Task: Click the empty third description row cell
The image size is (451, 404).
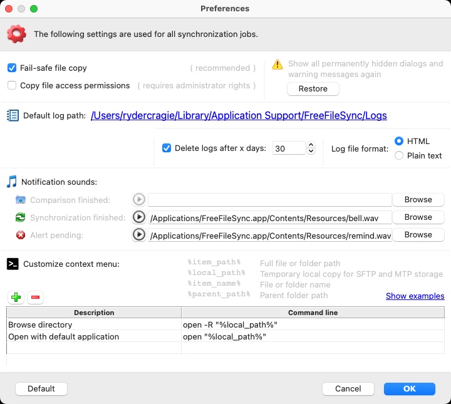Action: 94,348
